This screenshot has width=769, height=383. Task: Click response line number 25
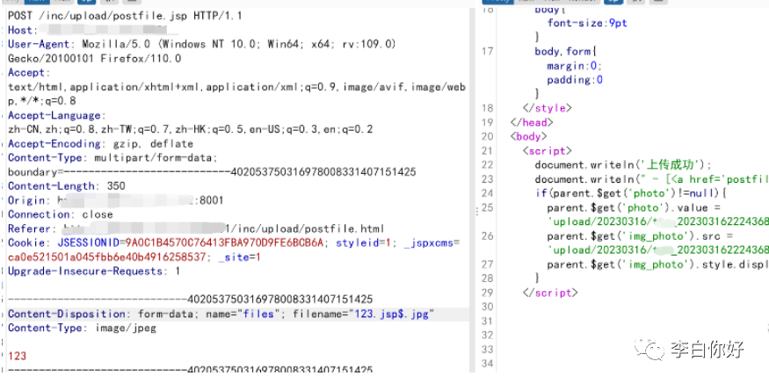coord(487,207)
